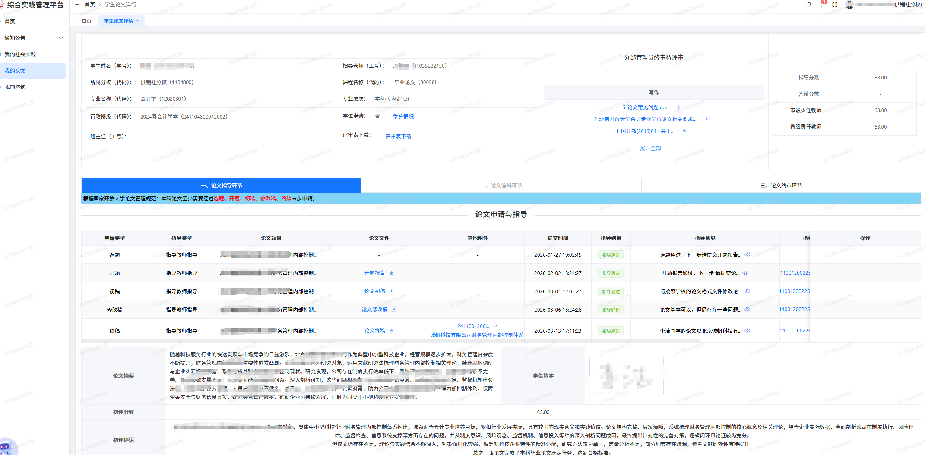This screenshot has width=925, height=455.
Task: View full comment for 开题 row eye icon
Action: click(x=745, y=273)
